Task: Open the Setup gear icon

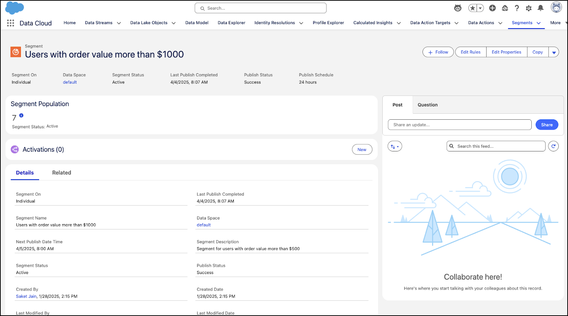Action: tap(529, 8)
